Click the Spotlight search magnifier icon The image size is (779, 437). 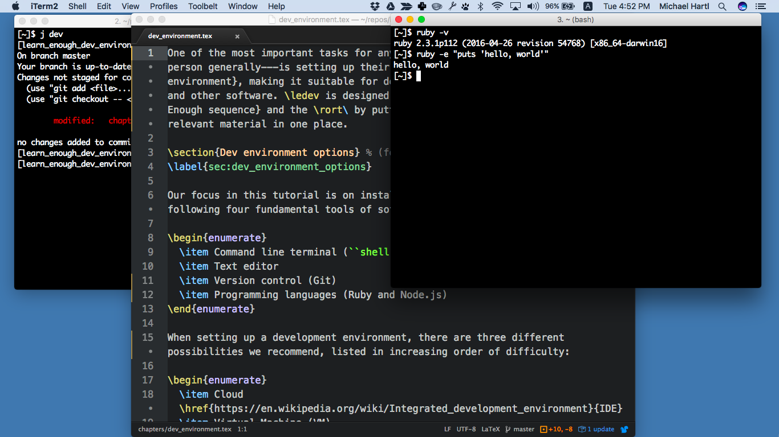coord(722,6)
